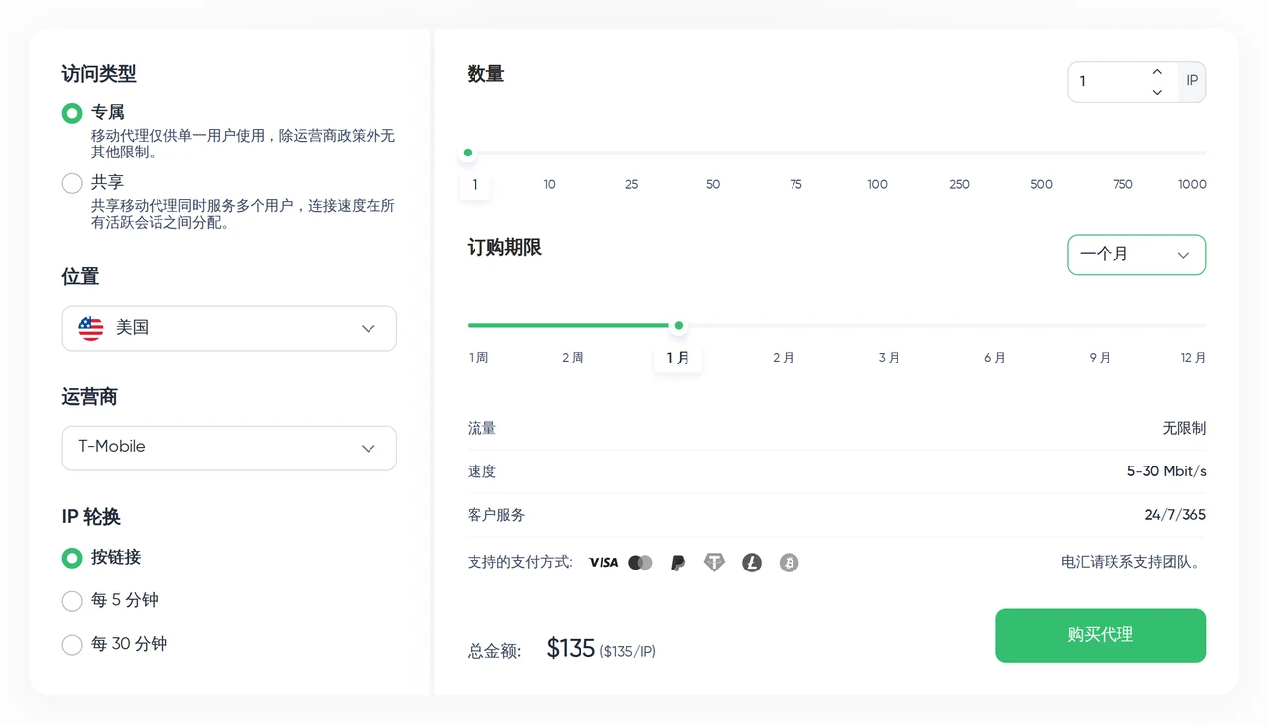Choose the 2 周 period mark
Image resolution: width=1268 pixels, height=725 pixels.
click(x=573, y=358)
